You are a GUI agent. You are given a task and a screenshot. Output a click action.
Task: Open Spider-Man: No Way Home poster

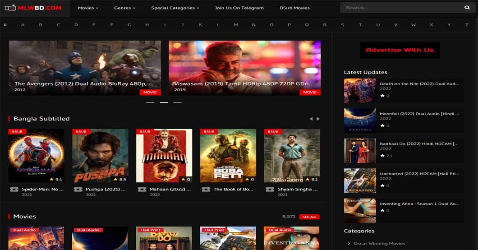pos(36,156)
